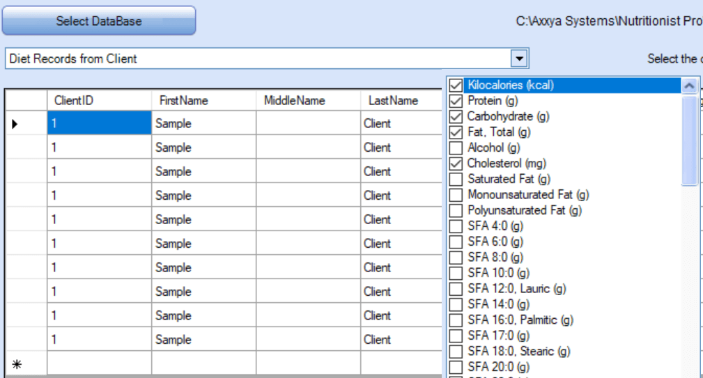
Task: Tick the SFA 12:0, Lauric (g) checkbox
Action: [456, 288]
